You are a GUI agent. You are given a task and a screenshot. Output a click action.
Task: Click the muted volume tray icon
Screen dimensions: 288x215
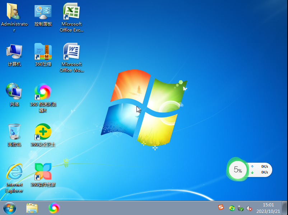tap(249, 208)
